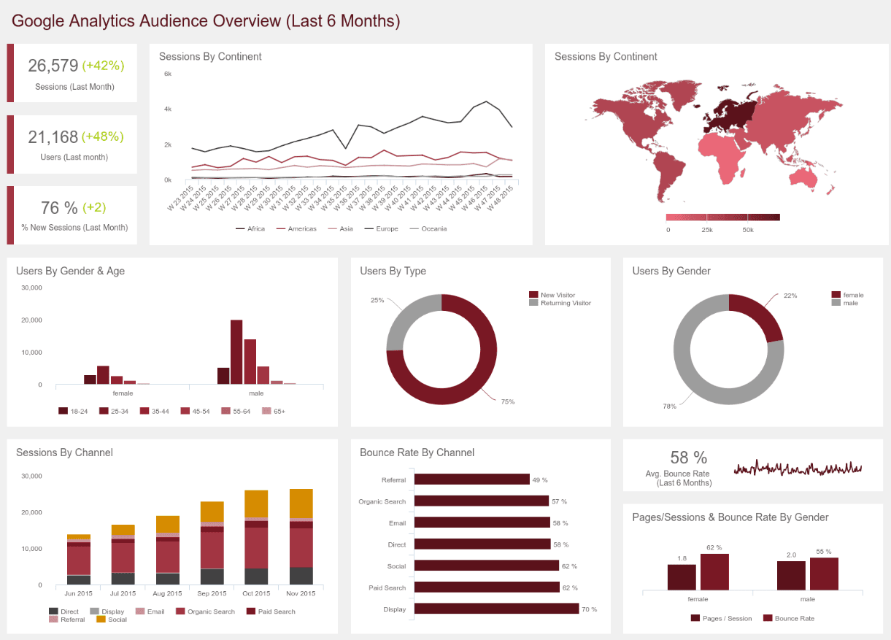This screenshot has height=640, width=891.
Task: Select the Social 62 % bounce bar
Action: coord(487,566)
